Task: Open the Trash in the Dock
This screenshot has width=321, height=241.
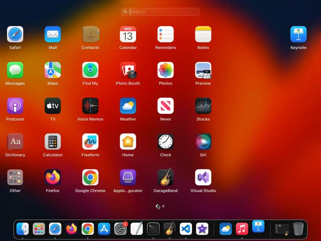Action: click(298, 229)
